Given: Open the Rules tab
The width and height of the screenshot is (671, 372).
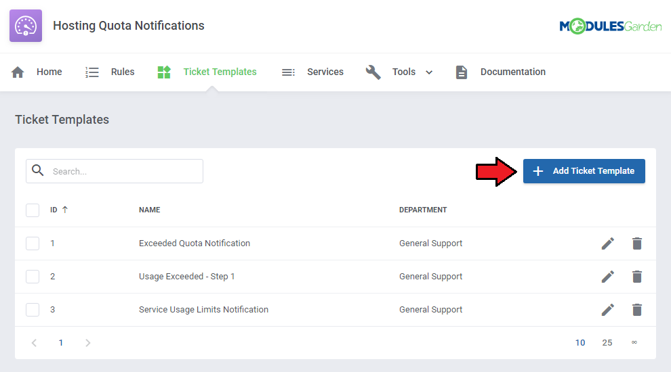Looking at the screenshot, I should pyautogui.click(x=123, y=72).
